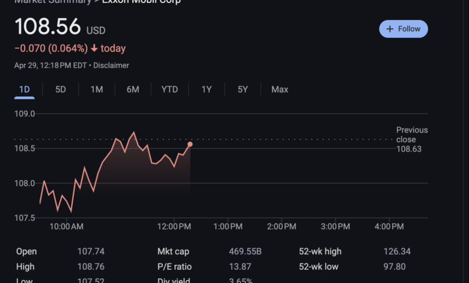Click the Mkt cap label
Viewport: 469px width, 283px height.
click(x=173, y=251)
